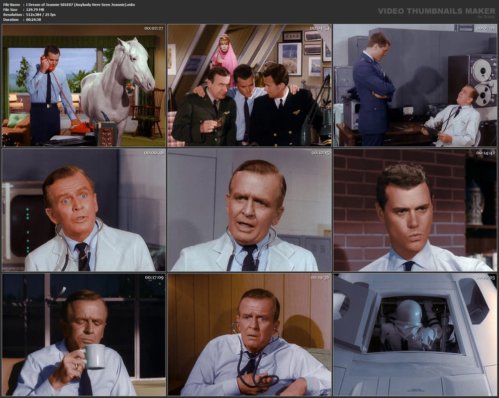Click the 00:14:42 timestamp label
The width and height of the screenshot is (499, 398).
click(485, 153)
